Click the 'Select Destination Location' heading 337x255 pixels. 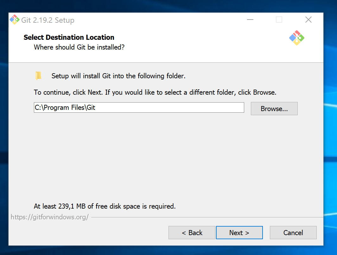(x=69, y=37)
